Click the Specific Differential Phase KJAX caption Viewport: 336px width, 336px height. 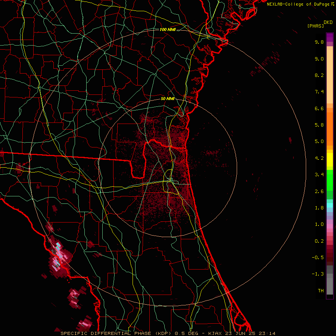click(x=168, y=333)
